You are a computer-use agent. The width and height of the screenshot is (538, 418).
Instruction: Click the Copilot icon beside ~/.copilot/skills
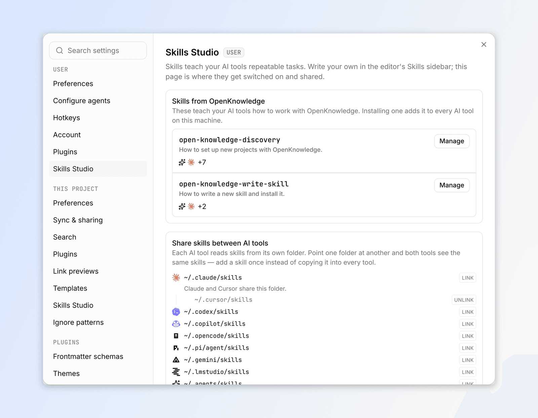pyautogui.click(x=176, y=324)
